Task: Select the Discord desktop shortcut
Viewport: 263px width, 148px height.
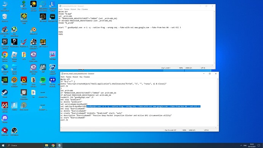Action: tap(5, 119)
